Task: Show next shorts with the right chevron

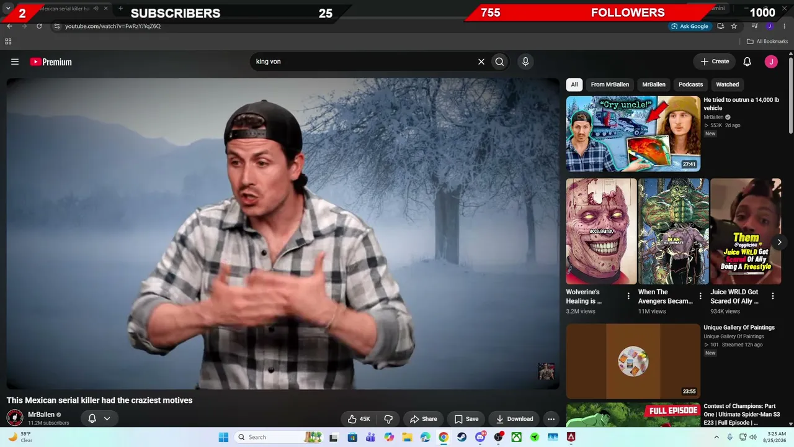Action: [779, 242]
